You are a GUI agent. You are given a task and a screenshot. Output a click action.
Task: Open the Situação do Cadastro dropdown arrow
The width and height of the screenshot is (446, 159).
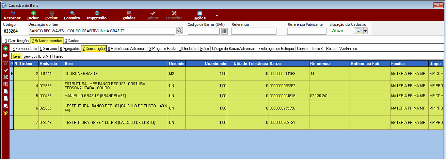click(366, 31)
